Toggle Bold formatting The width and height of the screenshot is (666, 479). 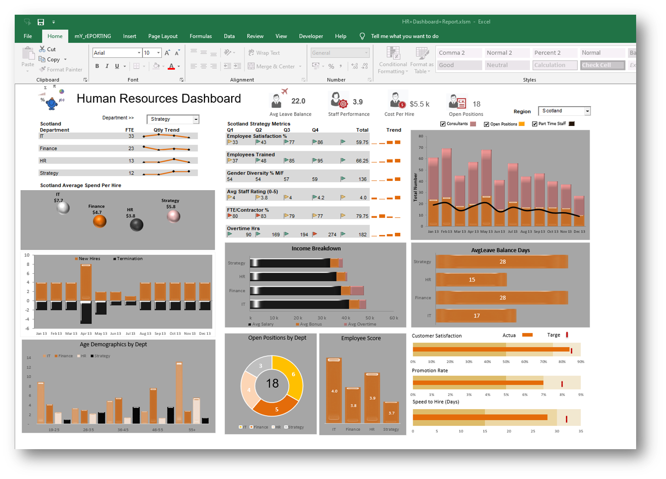(x=97, y=66)
